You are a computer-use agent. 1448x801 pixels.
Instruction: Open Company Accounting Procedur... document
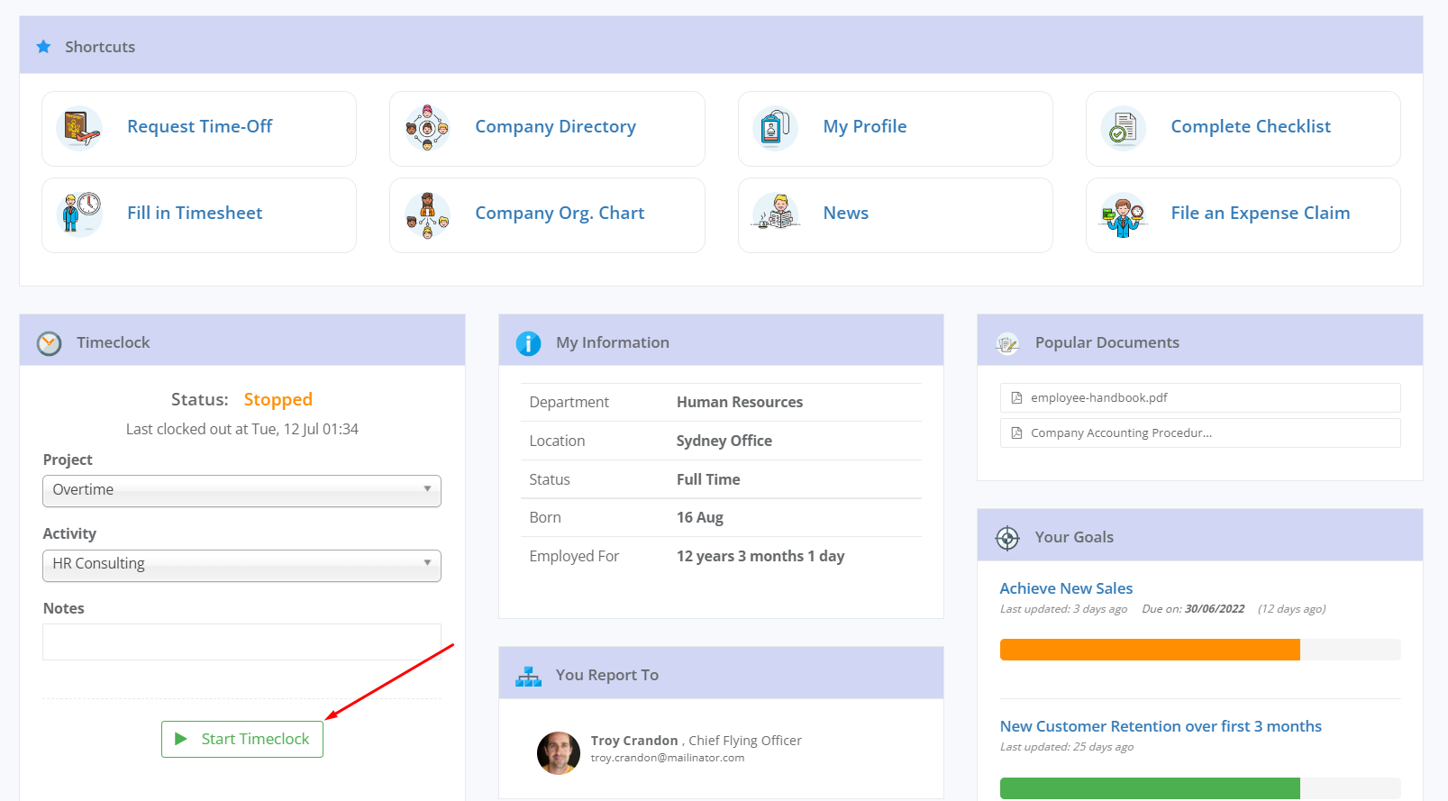(1200, 432)
